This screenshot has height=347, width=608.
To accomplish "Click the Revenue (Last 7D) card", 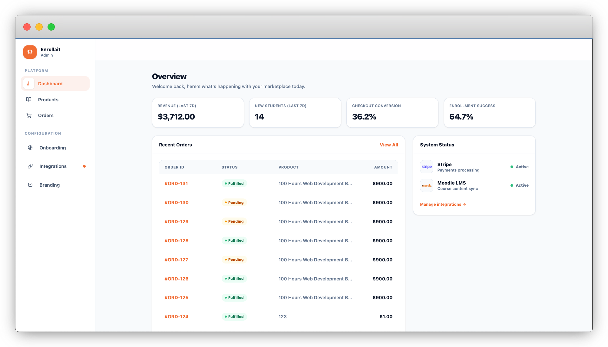I will click(x=198, y=113).
